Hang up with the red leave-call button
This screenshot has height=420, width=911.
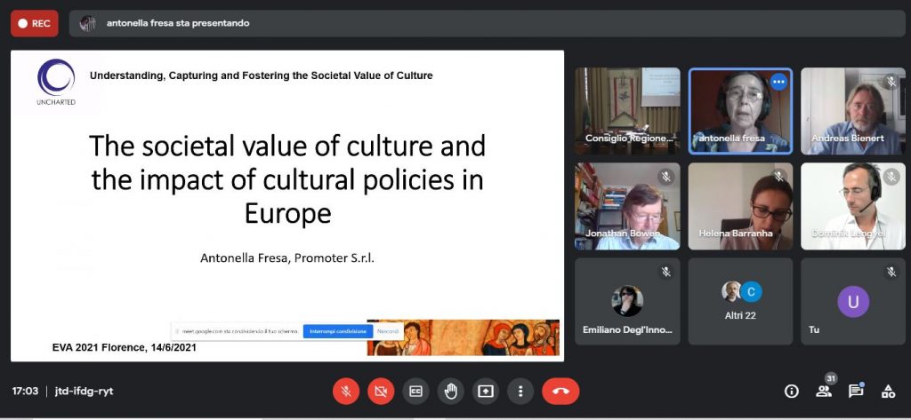point(560,391)
